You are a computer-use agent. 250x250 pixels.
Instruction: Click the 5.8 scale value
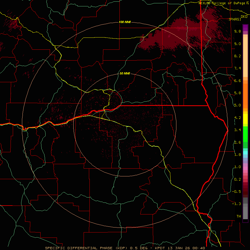237,93
